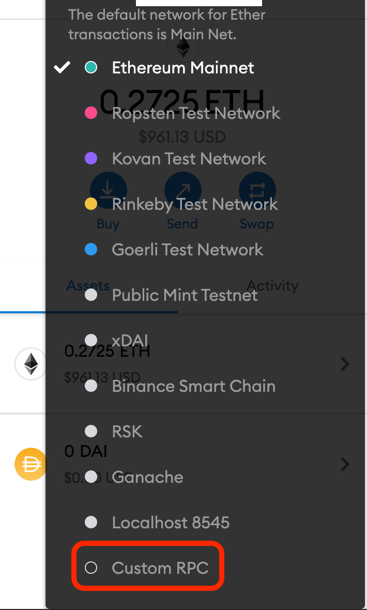Click the purple Kovan network dot
The image size is (367, 610).
[91, 159]
